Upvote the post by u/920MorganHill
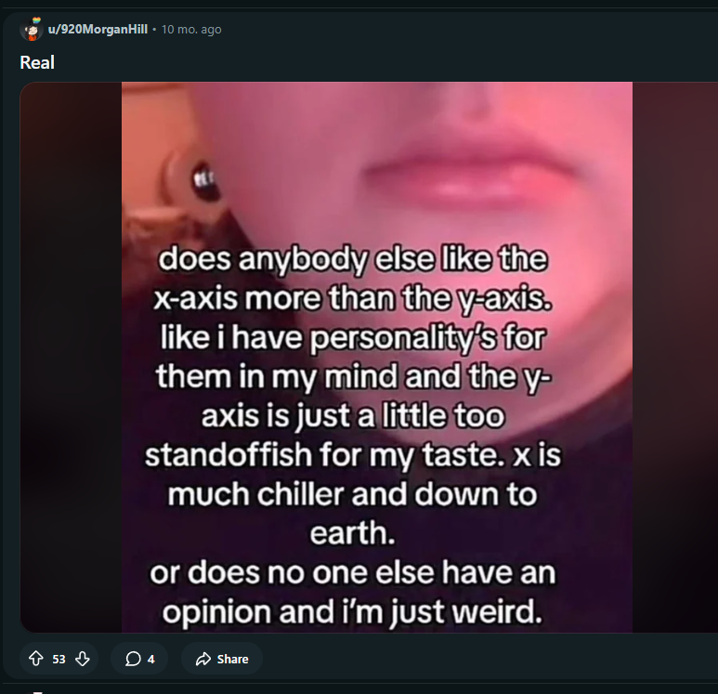Image resolution: width=718 pixels, height=694 pixels. [36, 659]
